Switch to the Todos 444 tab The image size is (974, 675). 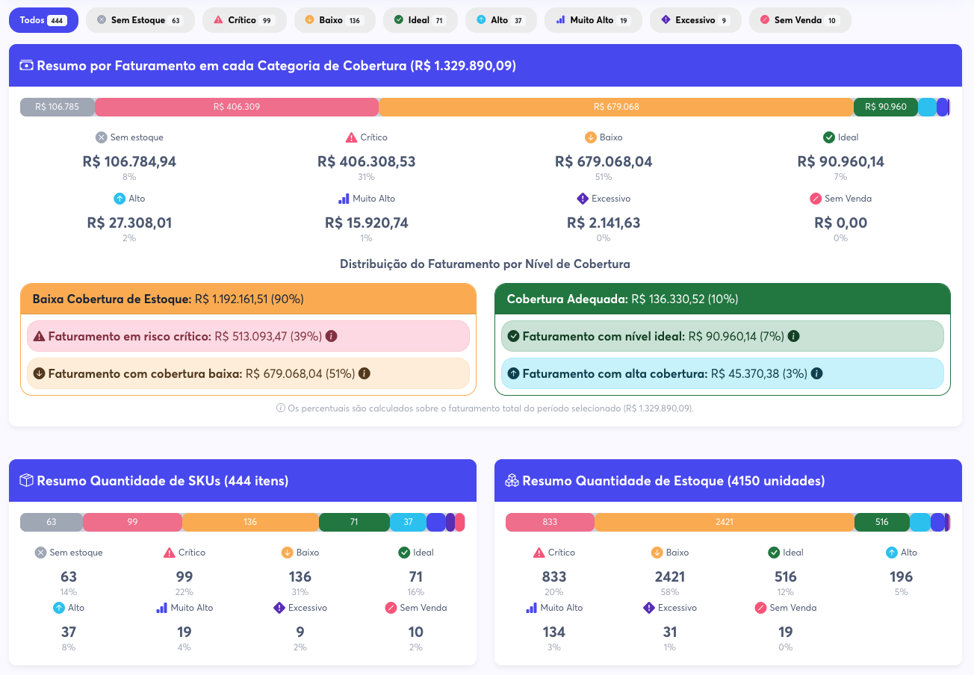pyautogui.click(x=43, y=20)
